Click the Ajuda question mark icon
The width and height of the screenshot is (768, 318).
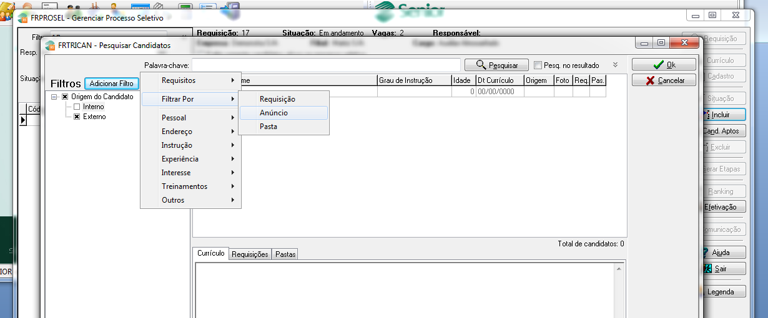[706, 253]
